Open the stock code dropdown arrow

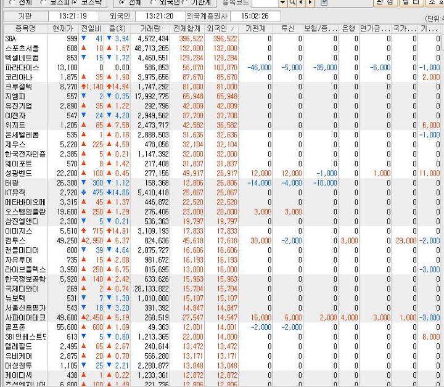282,2
